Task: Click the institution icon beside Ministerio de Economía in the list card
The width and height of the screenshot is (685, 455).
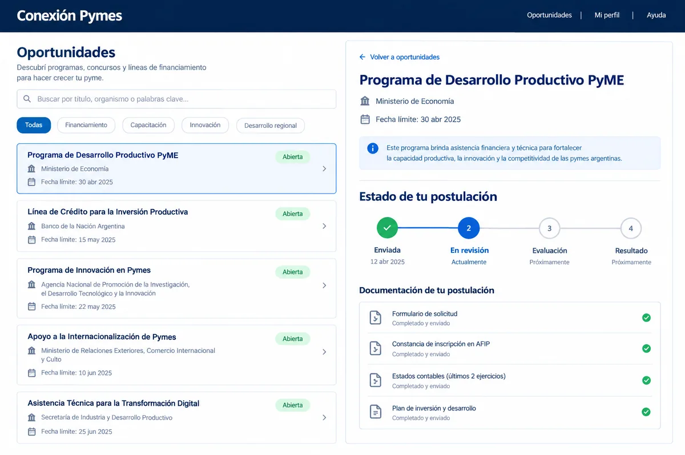Action: click(31, 169)
